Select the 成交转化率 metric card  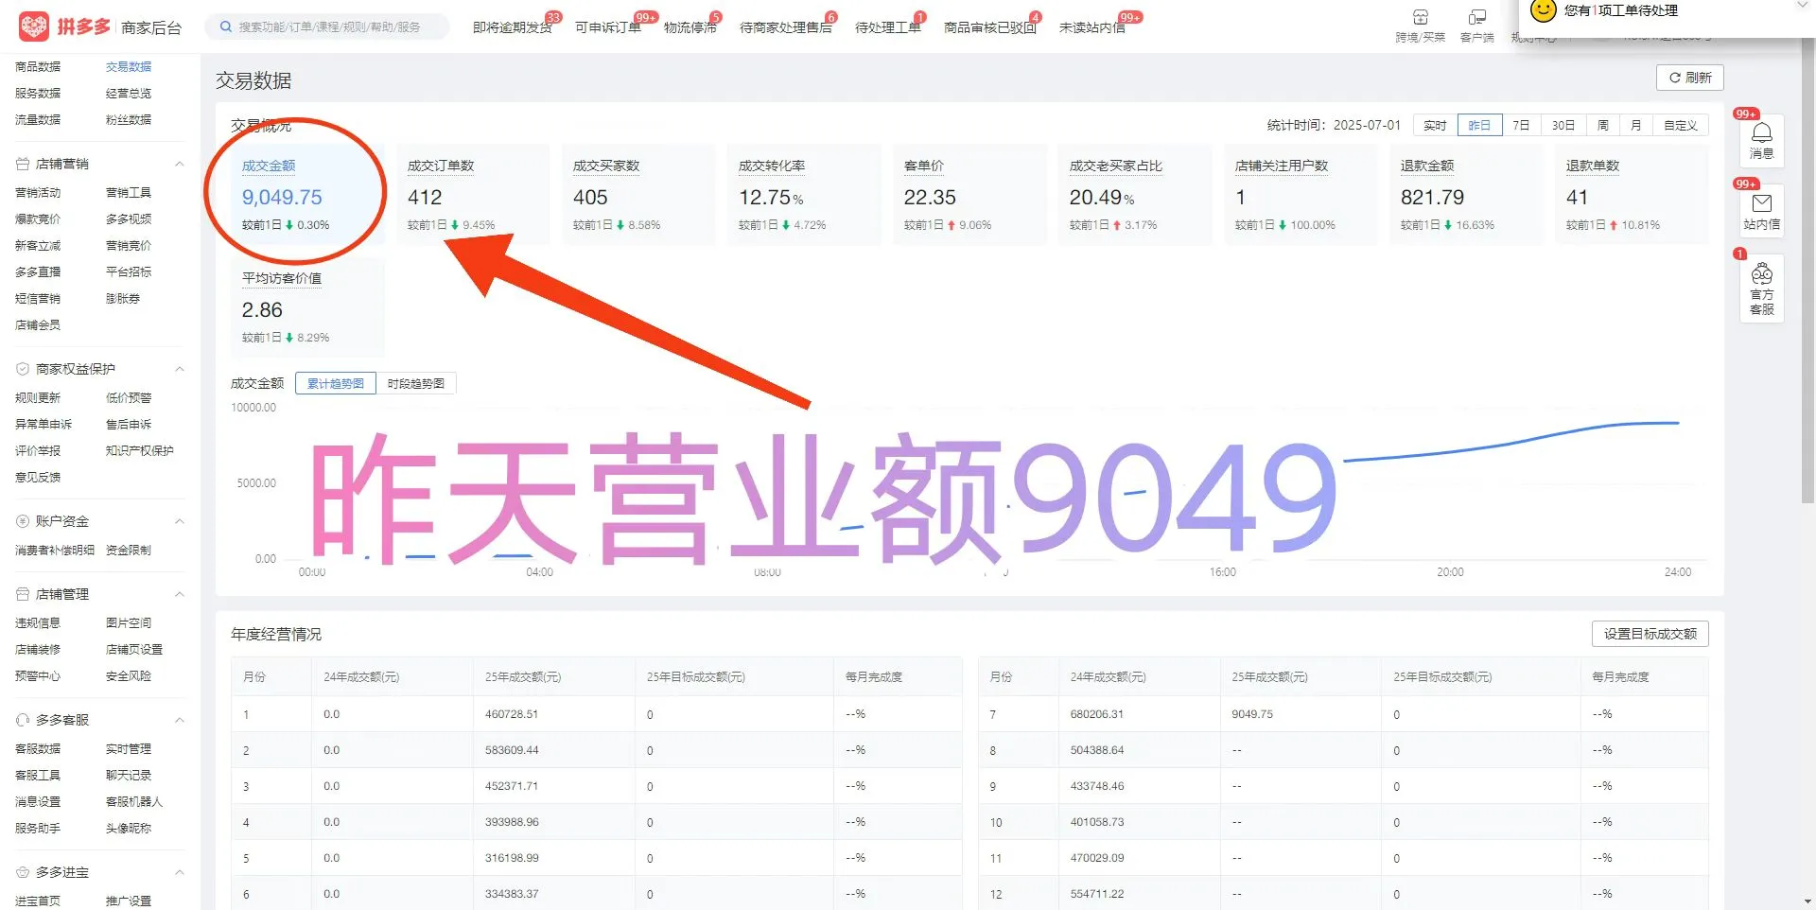[x=804, y=195]
